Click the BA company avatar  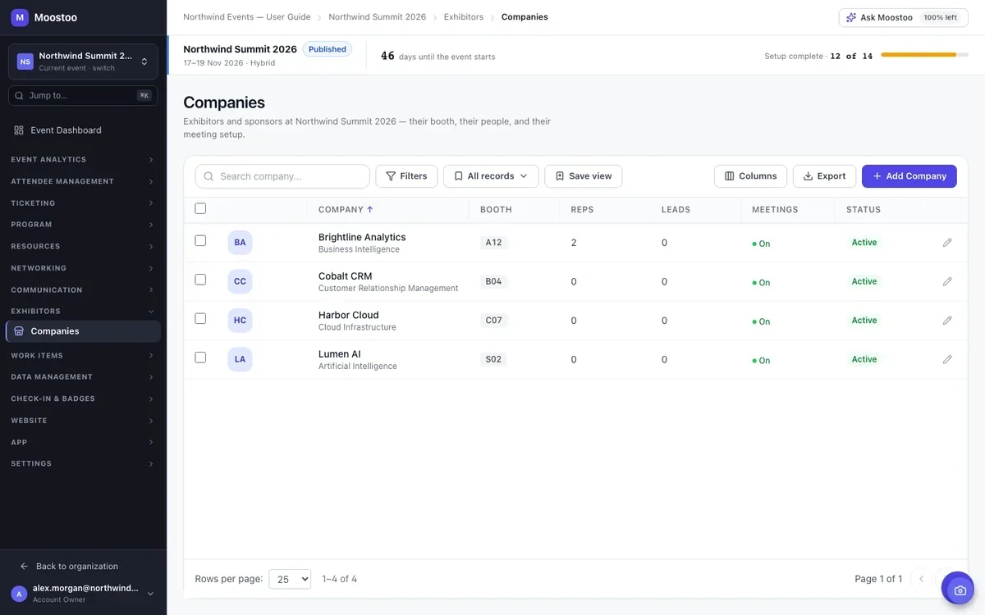(240, 243)
